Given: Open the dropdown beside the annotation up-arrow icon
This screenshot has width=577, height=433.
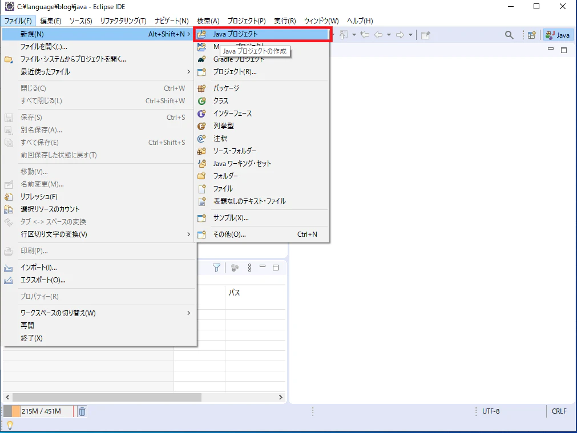Looking at the screenshot, I should click(354, 35).
